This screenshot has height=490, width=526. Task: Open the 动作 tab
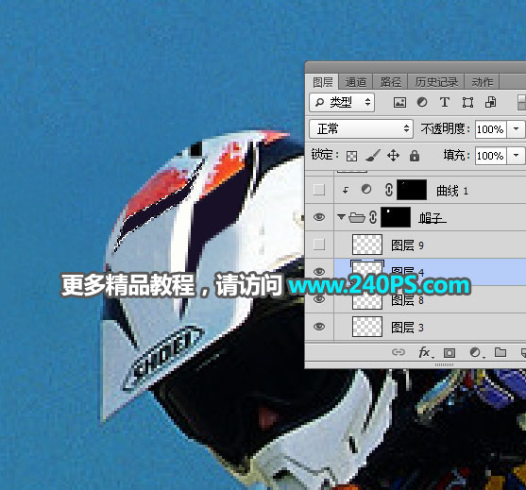(x=483, y=82)
